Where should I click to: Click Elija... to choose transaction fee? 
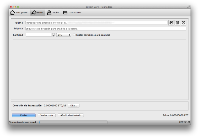pyautogui.click(x=73, y=106)
